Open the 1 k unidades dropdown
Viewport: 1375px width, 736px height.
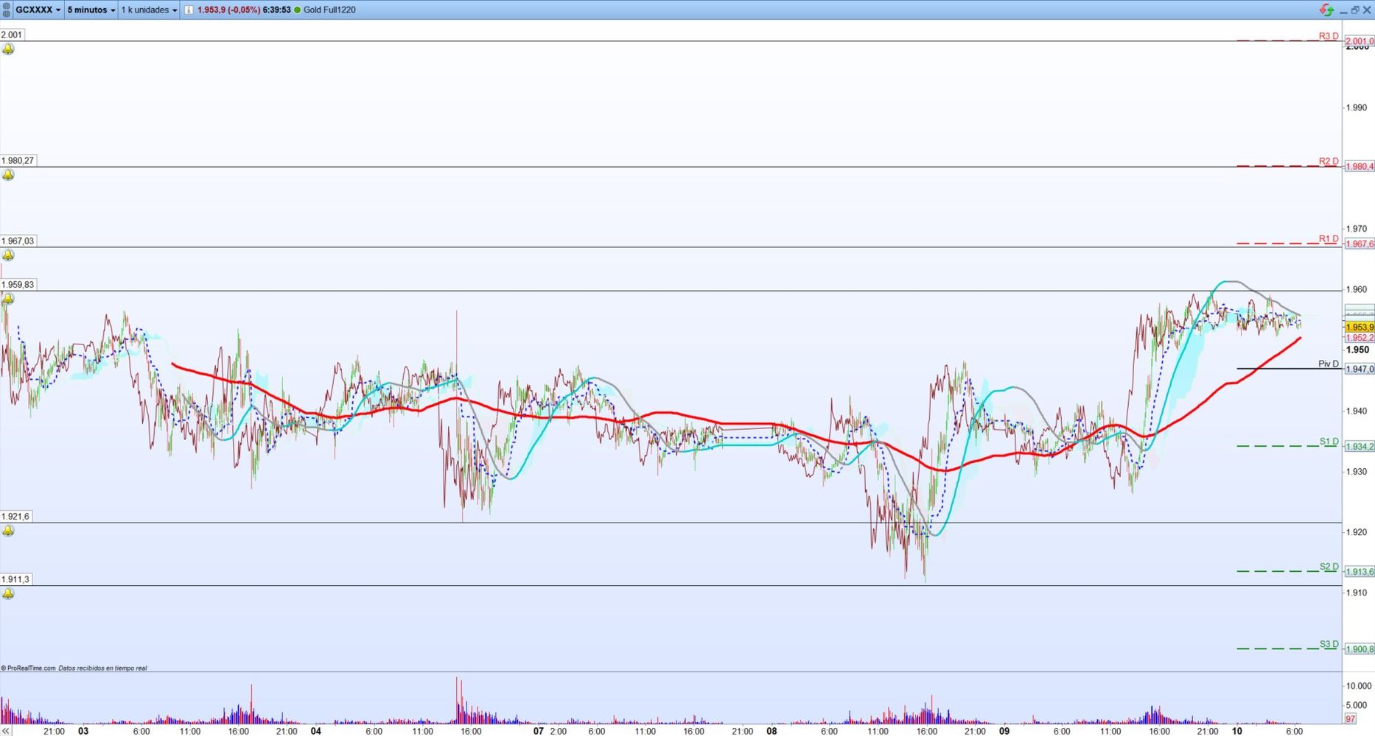[149, 10]
